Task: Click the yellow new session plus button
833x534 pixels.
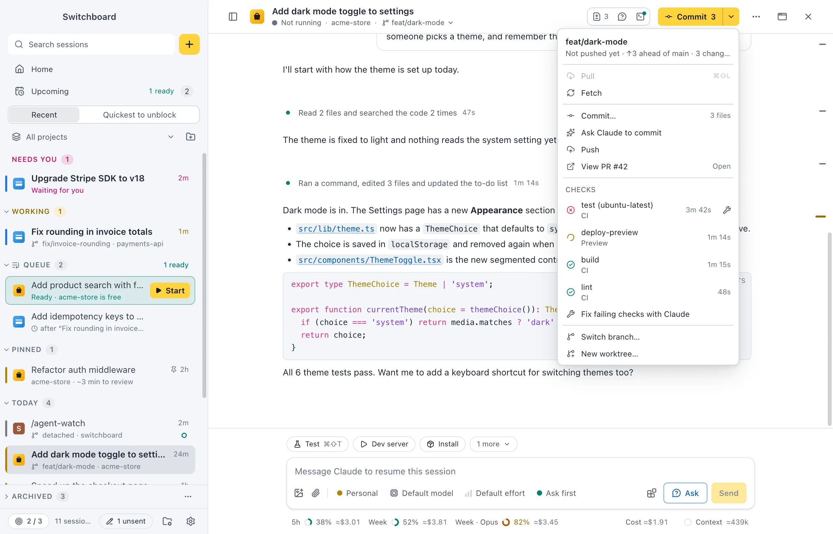Action: [189, 44]
